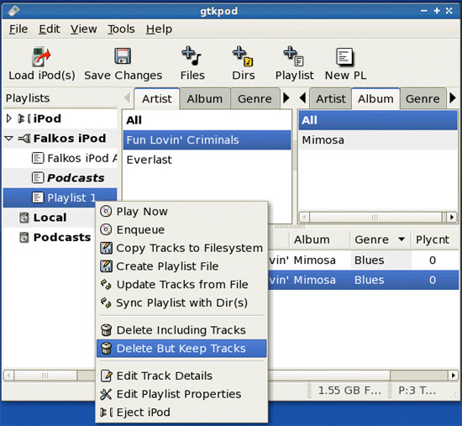The image size is (462, 426).
Task: Open the Tools menu
Action: point(121,29)
